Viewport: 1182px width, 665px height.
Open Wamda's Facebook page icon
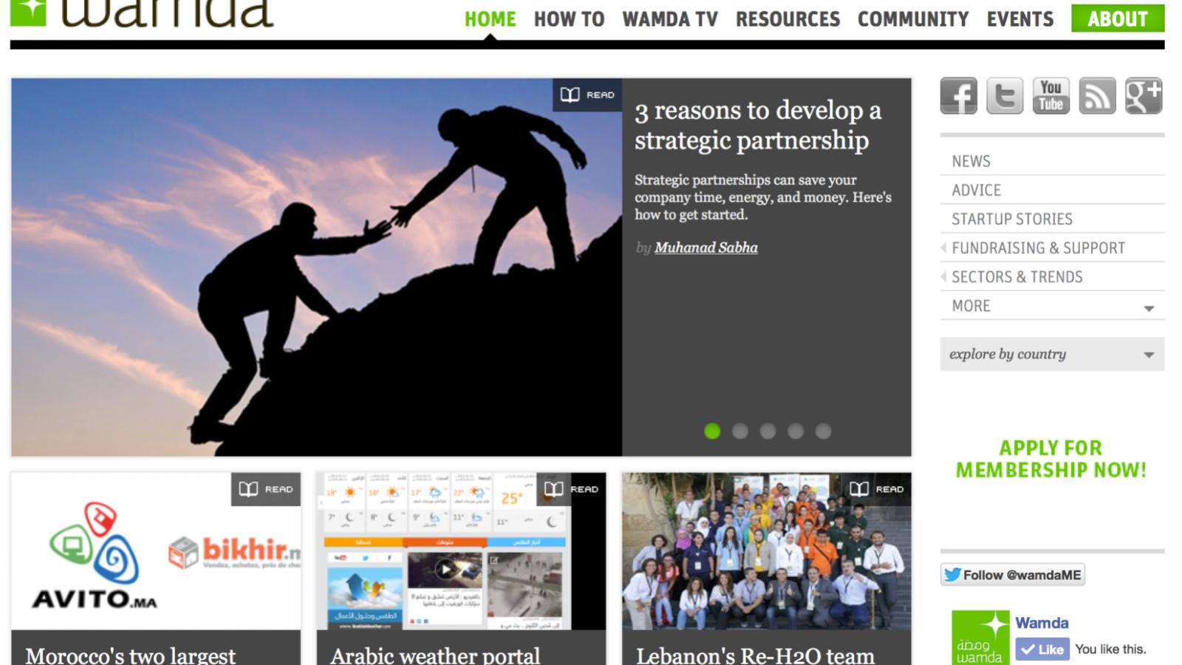pyautogui.click(x=958, y=95)
